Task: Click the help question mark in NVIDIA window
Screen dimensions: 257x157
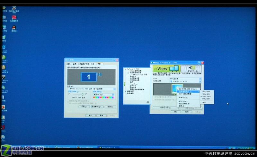Action: [199, 63]
